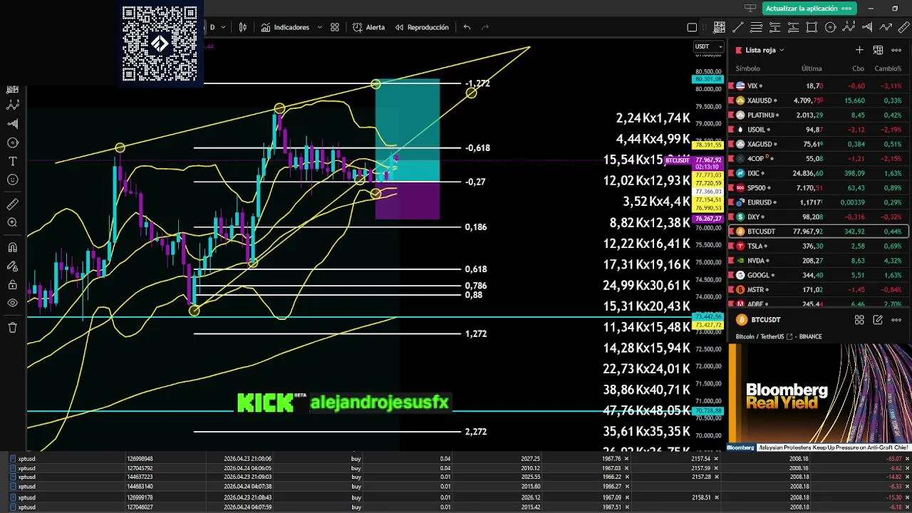912x513 pixels.
Task: Open watchlist more options menu
Action: click(896, 50)
